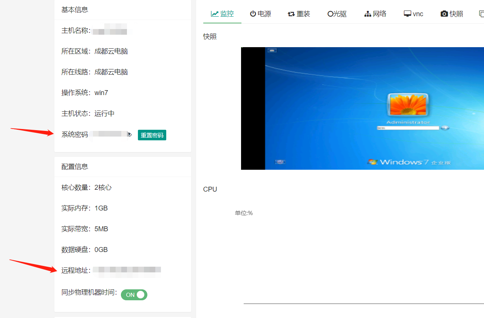Switch to the 快照 snapshot tab

pyautogui.click(x=452, y=14)
